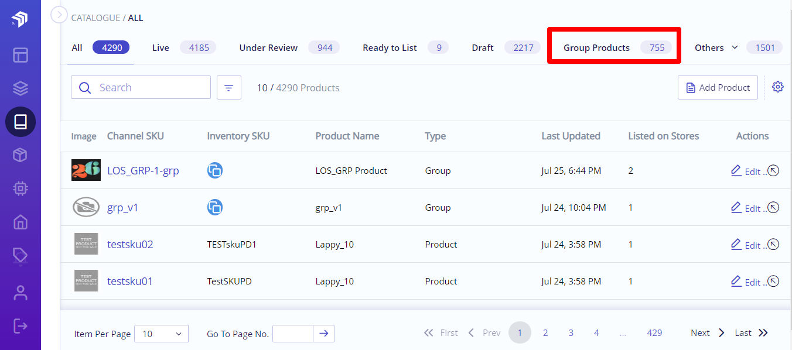Click the pencil Edit link for grp_v1

click(x=746, y=208)
